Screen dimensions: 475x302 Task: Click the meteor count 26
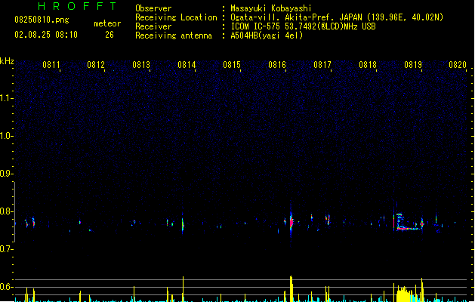pos(109,35)
